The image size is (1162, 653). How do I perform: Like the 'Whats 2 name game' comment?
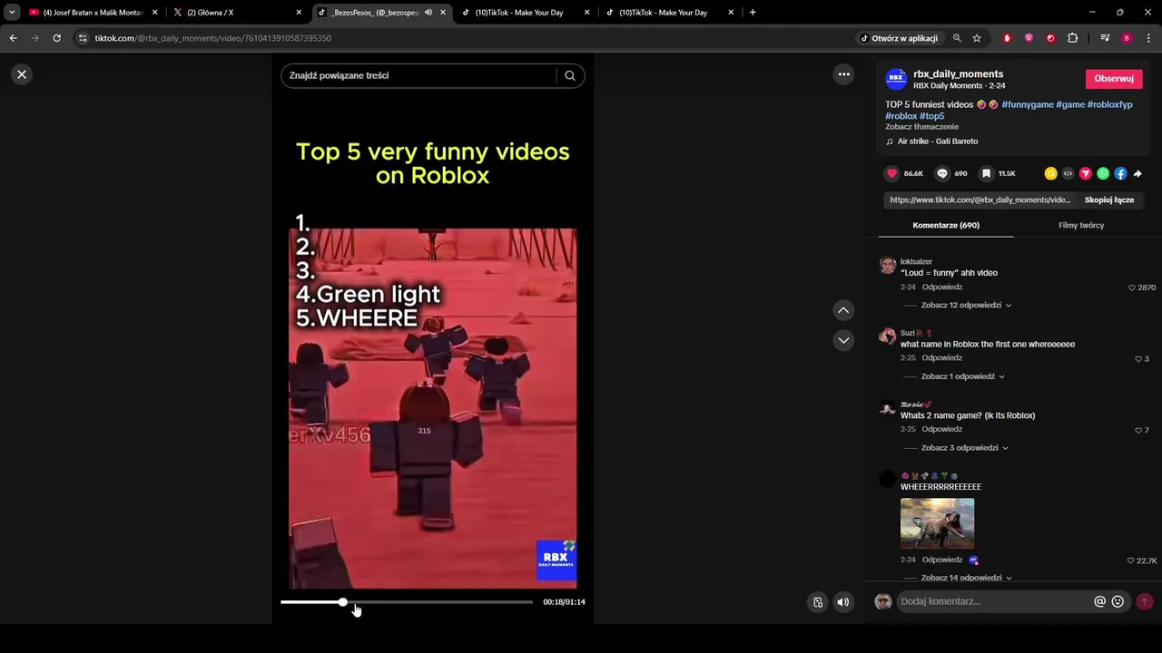click(x=1138, y=430)
